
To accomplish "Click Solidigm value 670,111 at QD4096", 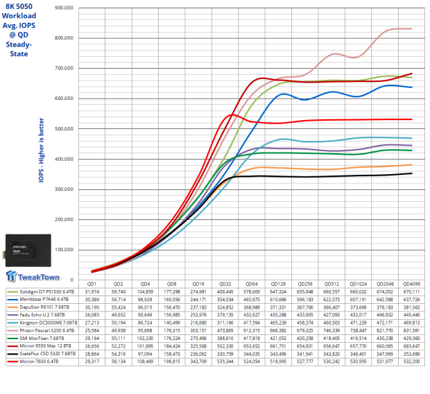I will pos(411,291).
